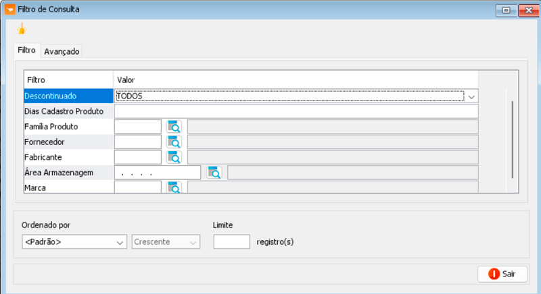Image resolution: width=541 pixels, height=294 pixels.
Task: Click the filter list vertical scrollbar
Action: [512, 140]
